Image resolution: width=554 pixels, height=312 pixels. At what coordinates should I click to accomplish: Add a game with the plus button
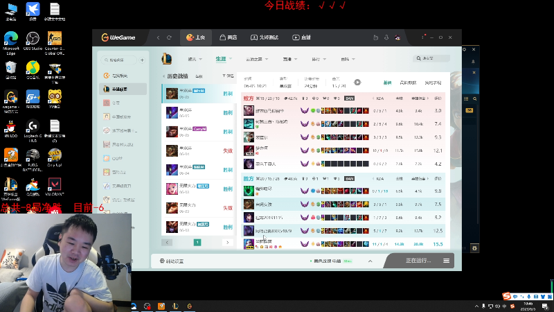[x=142, y=60]
